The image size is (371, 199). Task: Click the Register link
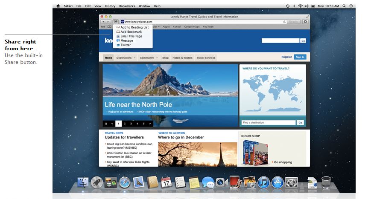click(286, 57)
